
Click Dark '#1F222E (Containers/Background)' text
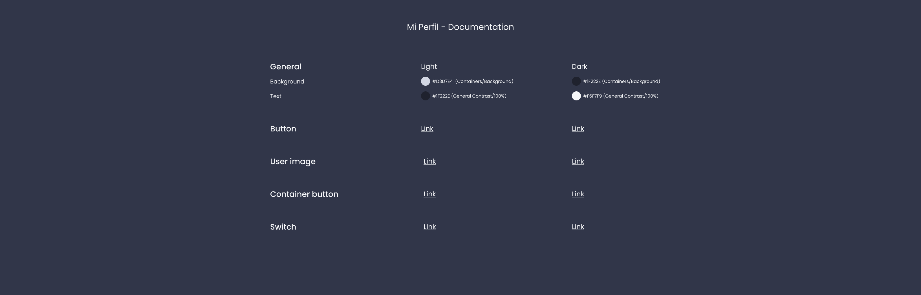tap(622, 81)
